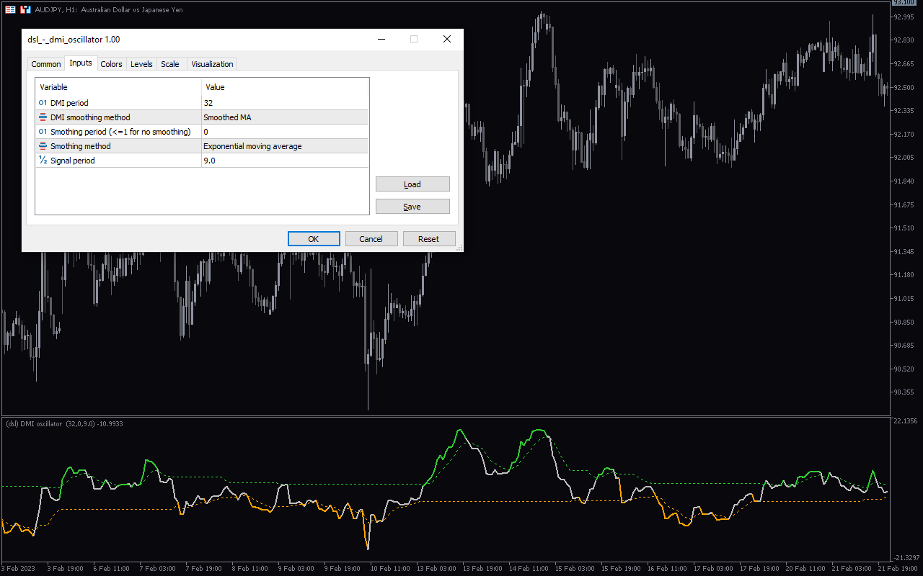Select DMI period value 32
The height and width of the screenshot is (576, 923).
pos(285,103)
